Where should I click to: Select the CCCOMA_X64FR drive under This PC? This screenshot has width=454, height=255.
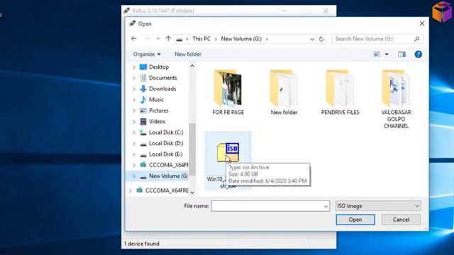(169, 165)
